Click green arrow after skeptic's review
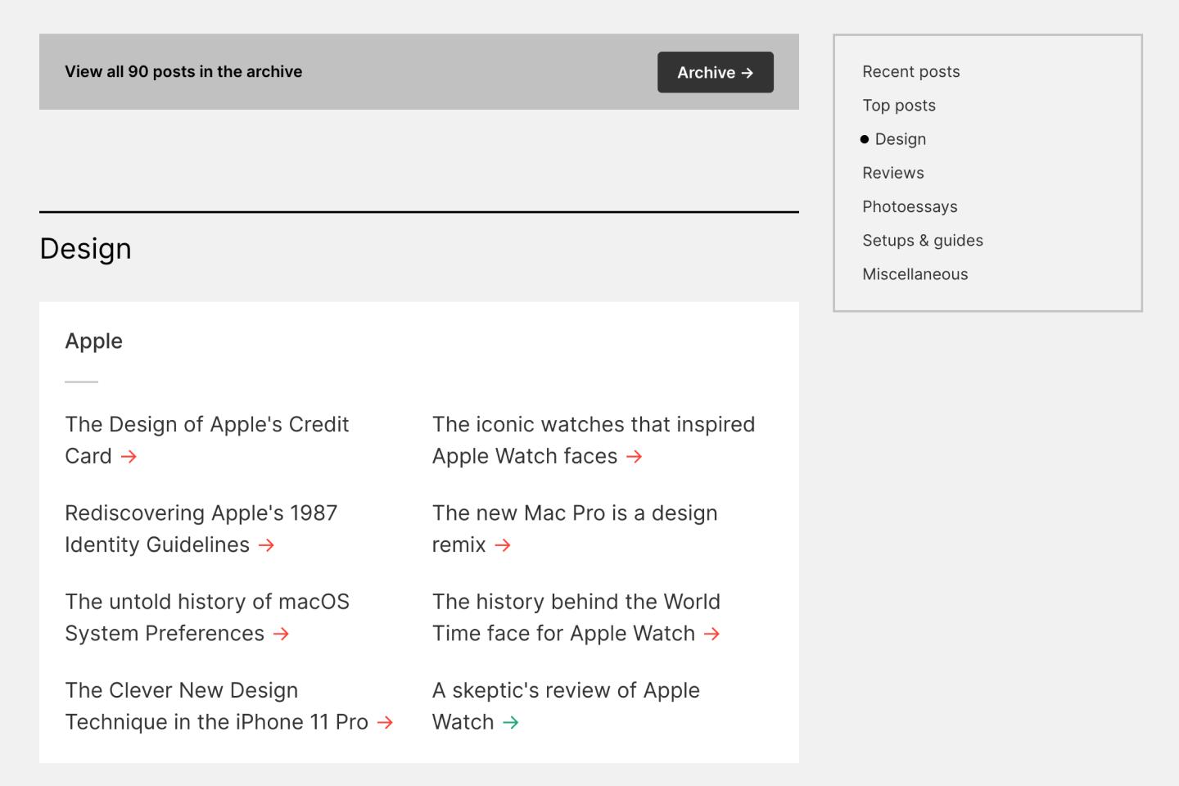Viewport: 1179px width, 786px height. click(x=511, y=722)
